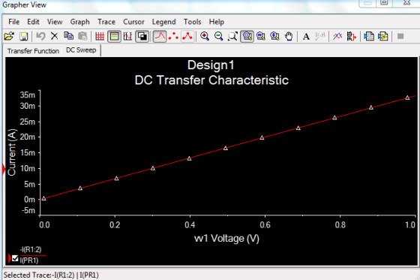Click the red trace line sample in legend
The image size is (420, 280).
click(33, 255)
